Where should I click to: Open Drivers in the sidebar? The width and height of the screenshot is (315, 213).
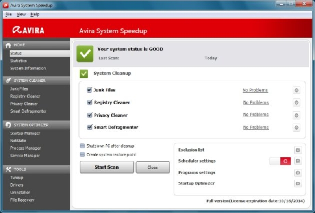click(x=17, y=185)
